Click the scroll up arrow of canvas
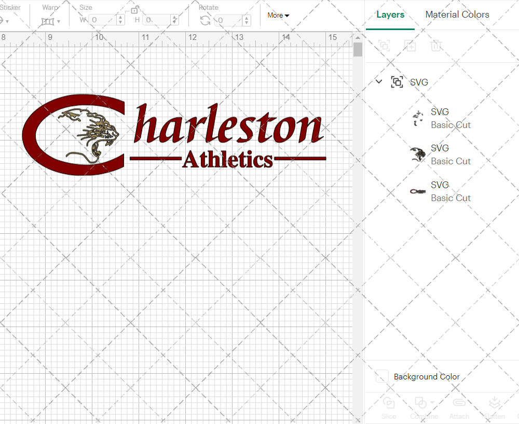The width and height of the screenshot is (519, 424). [358, 37]
